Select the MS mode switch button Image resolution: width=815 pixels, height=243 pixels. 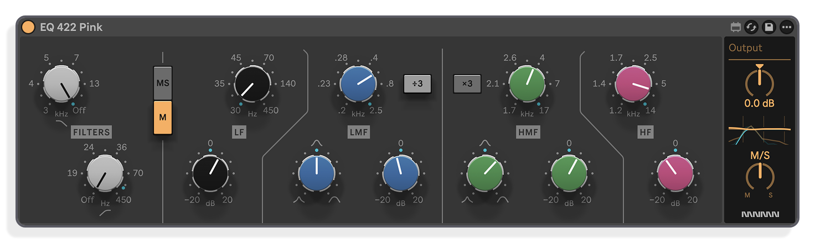[x=163, y=83]
